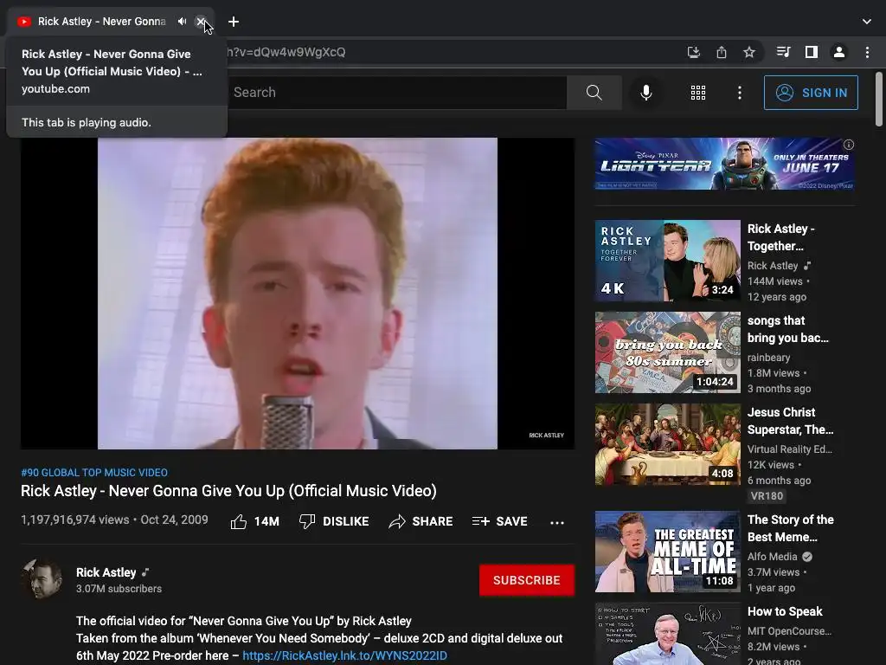
Task: Share this page from the address bar
Action: [x=722, y=52]
